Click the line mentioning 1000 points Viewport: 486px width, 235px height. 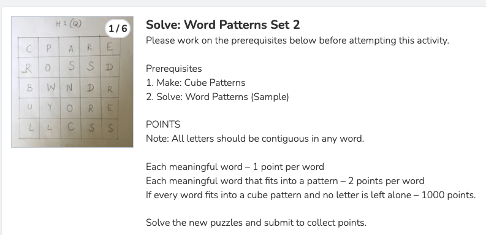tap(311, 195)
